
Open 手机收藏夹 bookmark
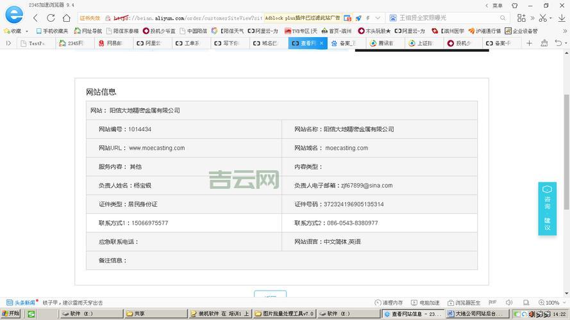click(x=52, y=31)
